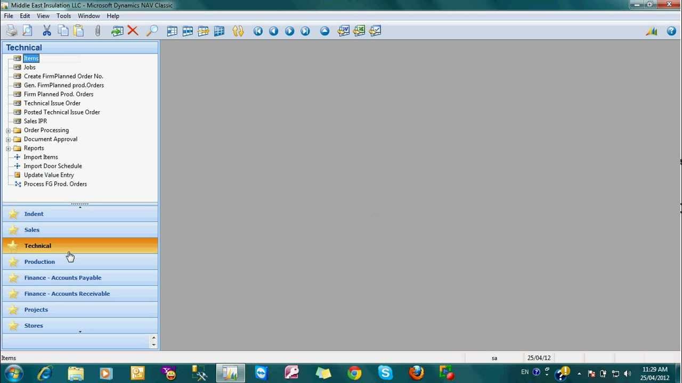Image resolution: width=682 pixels, height=383 pixels.
Task: Click the Paste clipboard icon
Action: tap(79, 31)
